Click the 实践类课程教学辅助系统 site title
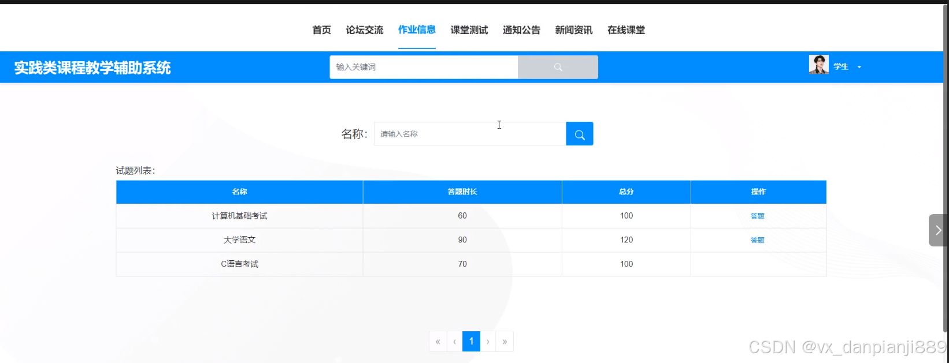 pyautogui.click(x=92, y=68)
